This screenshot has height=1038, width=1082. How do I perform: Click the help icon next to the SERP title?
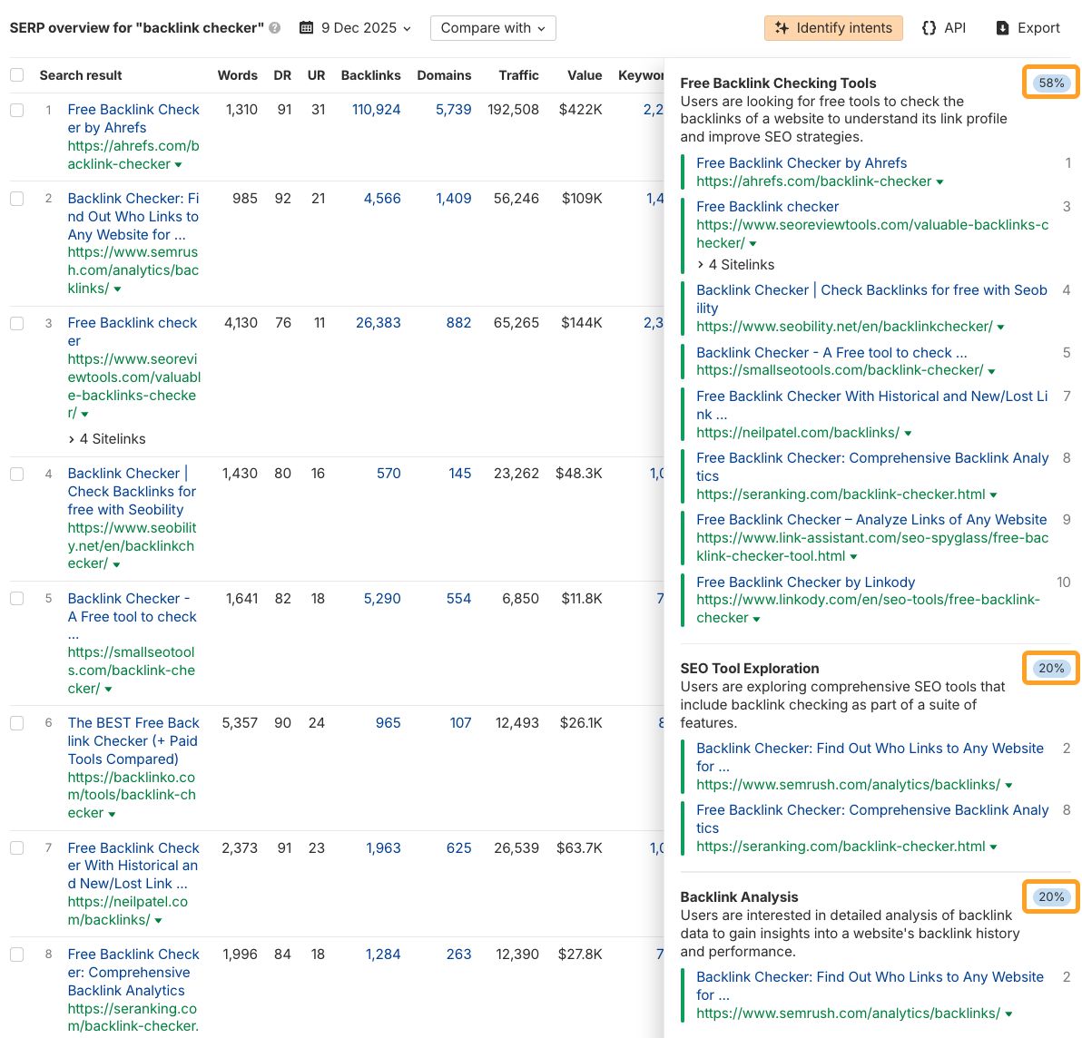(275, 28)
